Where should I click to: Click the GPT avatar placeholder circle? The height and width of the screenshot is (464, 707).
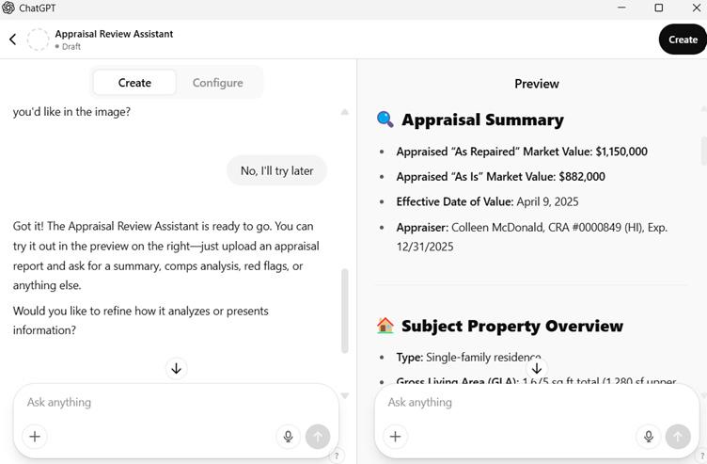(38, 40)
